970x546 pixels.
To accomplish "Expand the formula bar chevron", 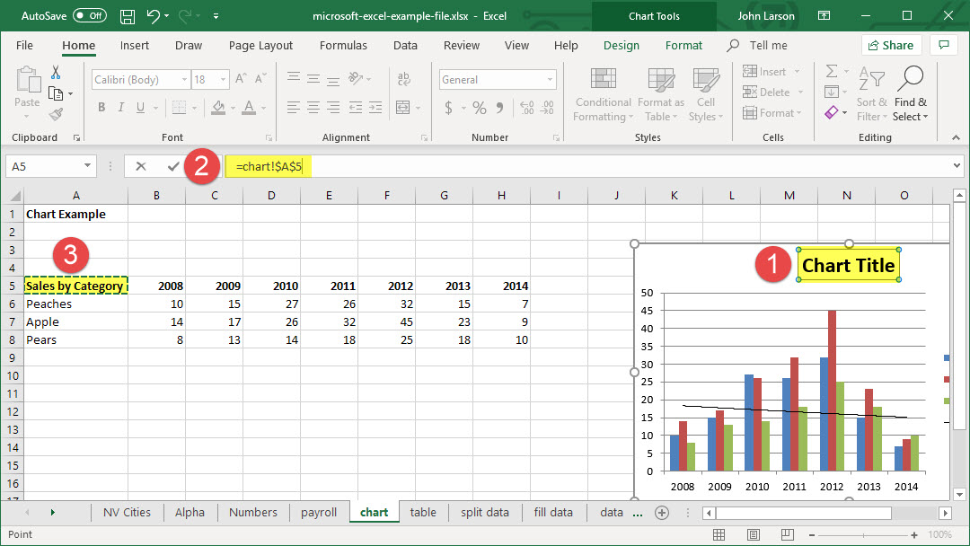I will click(957, 166).
